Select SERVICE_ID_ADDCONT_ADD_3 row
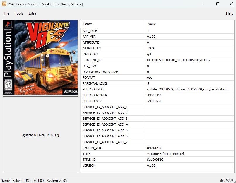The width and height of the screenshot is (236, 183). click(157, 119)
